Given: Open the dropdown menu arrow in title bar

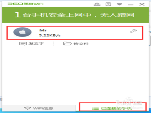Looking at the screenshot, I should 120,4.
